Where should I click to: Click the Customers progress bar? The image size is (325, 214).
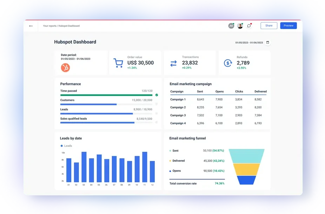pos(106,105)
